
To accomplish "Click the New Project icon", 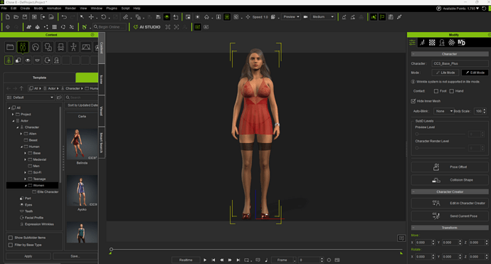I will tap(8, 17).
